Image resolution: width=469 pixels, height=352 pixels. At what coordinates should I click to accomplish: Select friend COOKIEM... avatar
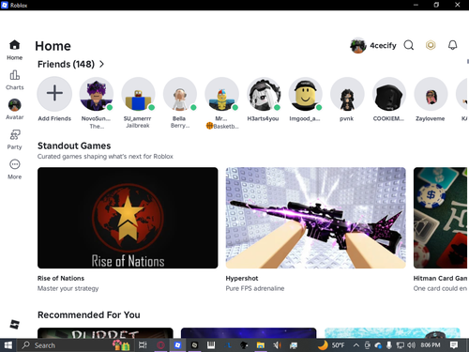pos(388,94)
